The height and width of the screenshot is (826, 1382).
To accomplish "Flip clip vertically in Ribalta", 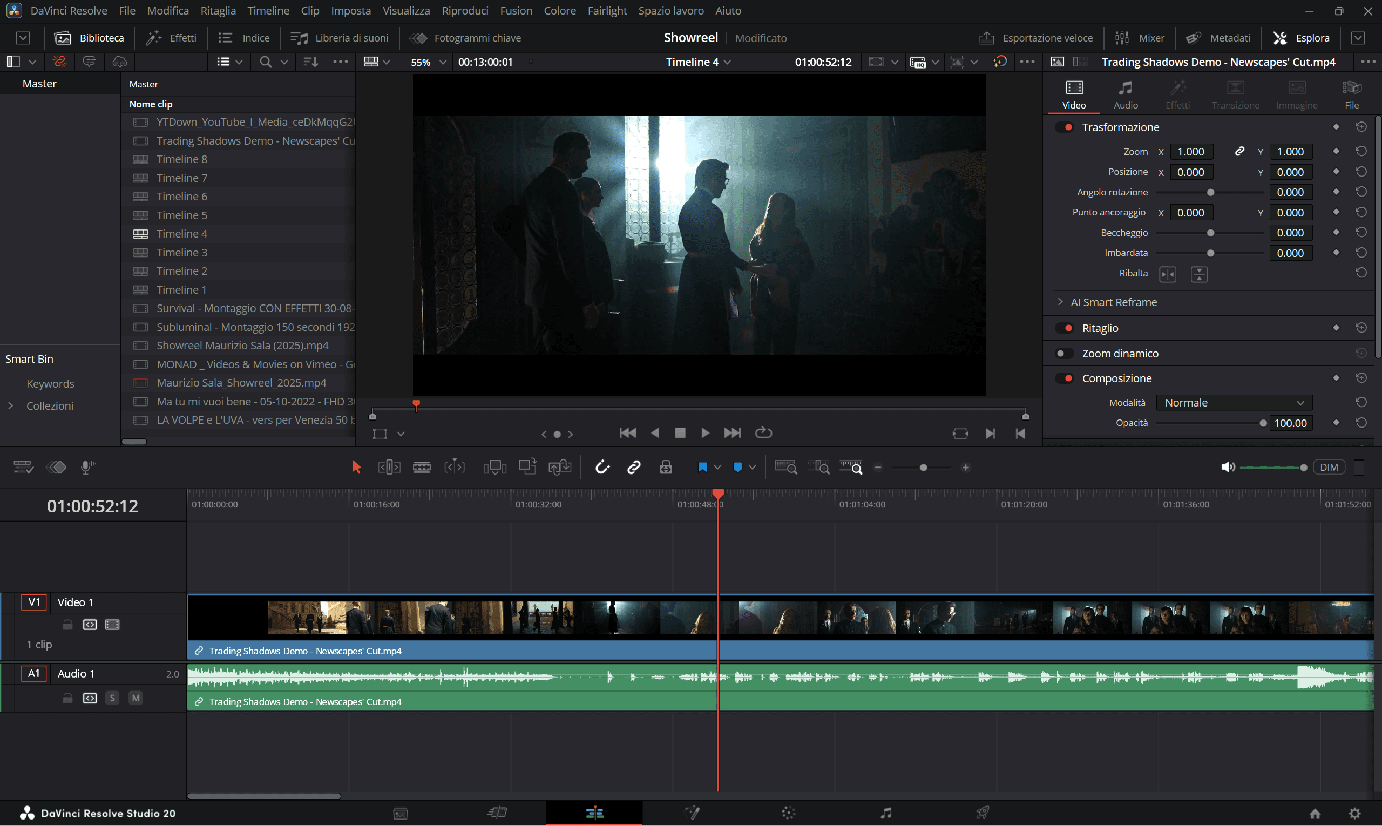I will 1199,274.
